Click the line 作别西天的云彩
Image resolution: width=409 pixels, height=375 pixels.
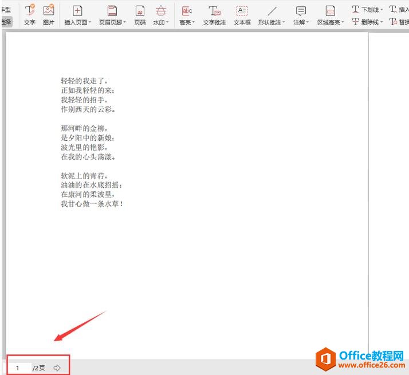88,109
